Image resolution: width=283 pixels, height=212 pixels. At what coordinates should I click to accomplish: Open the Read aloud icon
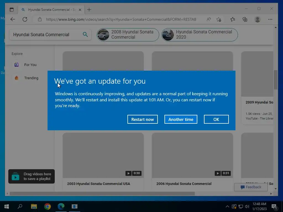tap(209, 19)
